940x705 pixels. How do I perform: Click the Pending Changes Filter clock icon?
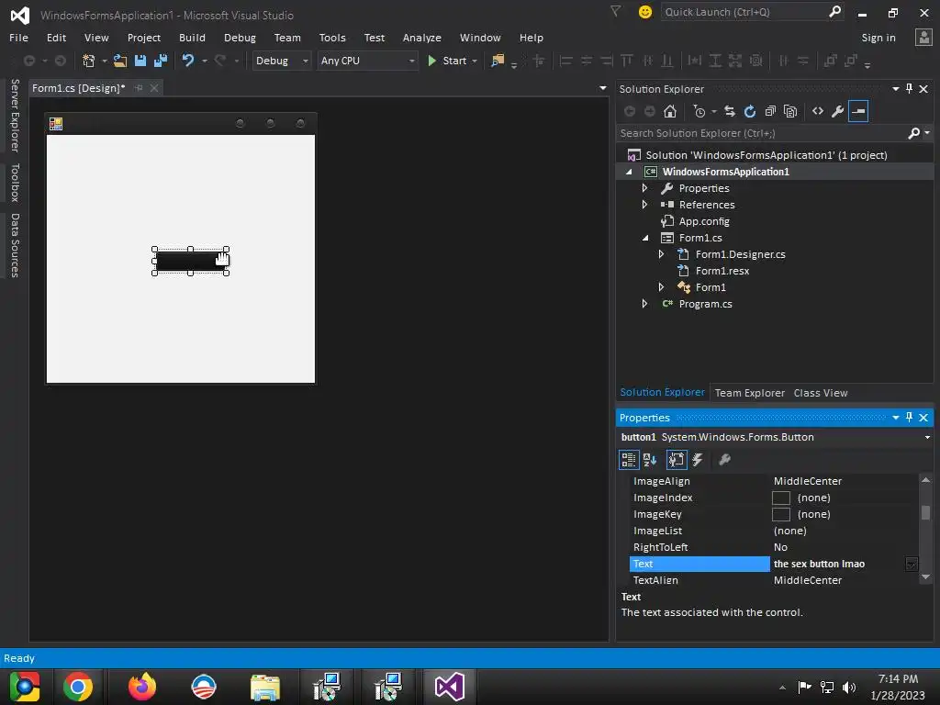[699, 111]
